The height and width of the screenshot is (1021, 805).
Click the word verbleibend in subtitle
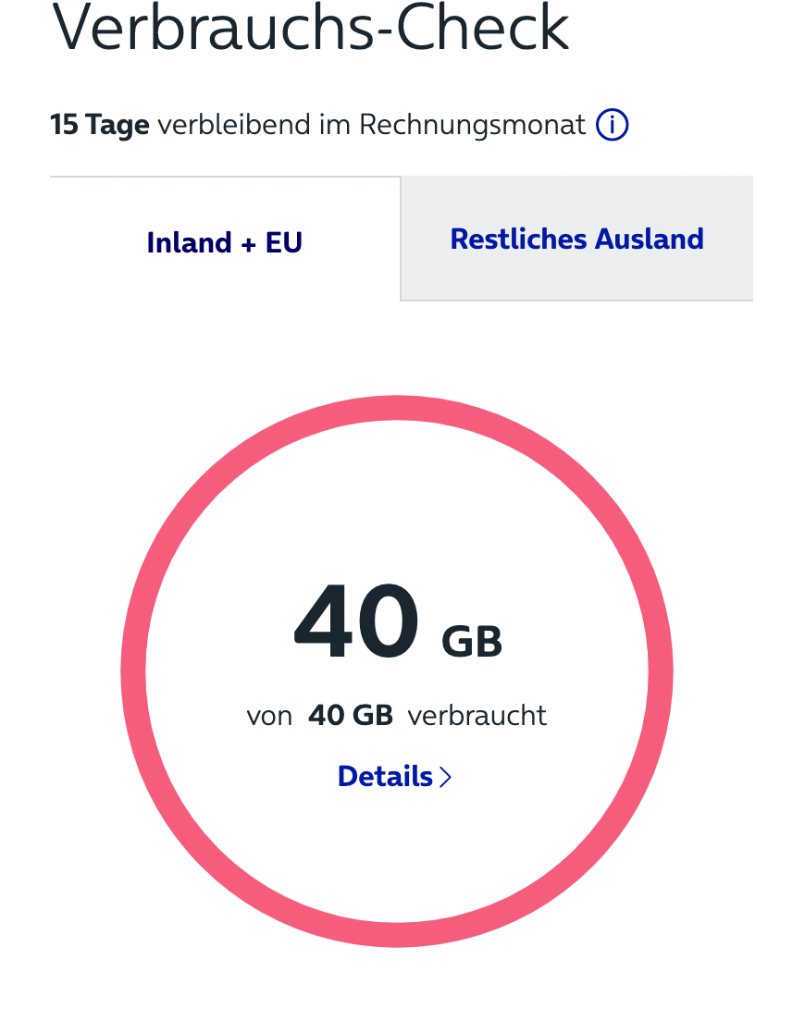(234, 124)
